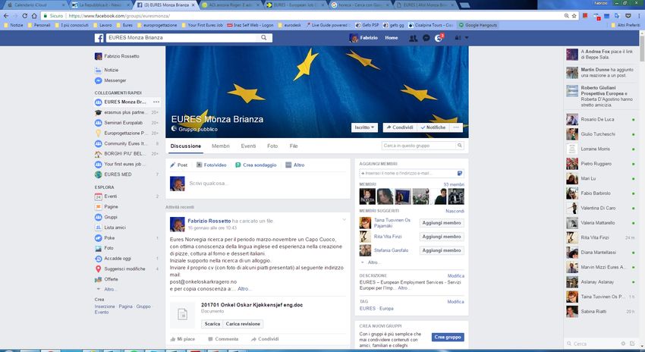Click browser back arrow
The width and height of the screenshot is (645, 352).
click(x=6, y=16)
